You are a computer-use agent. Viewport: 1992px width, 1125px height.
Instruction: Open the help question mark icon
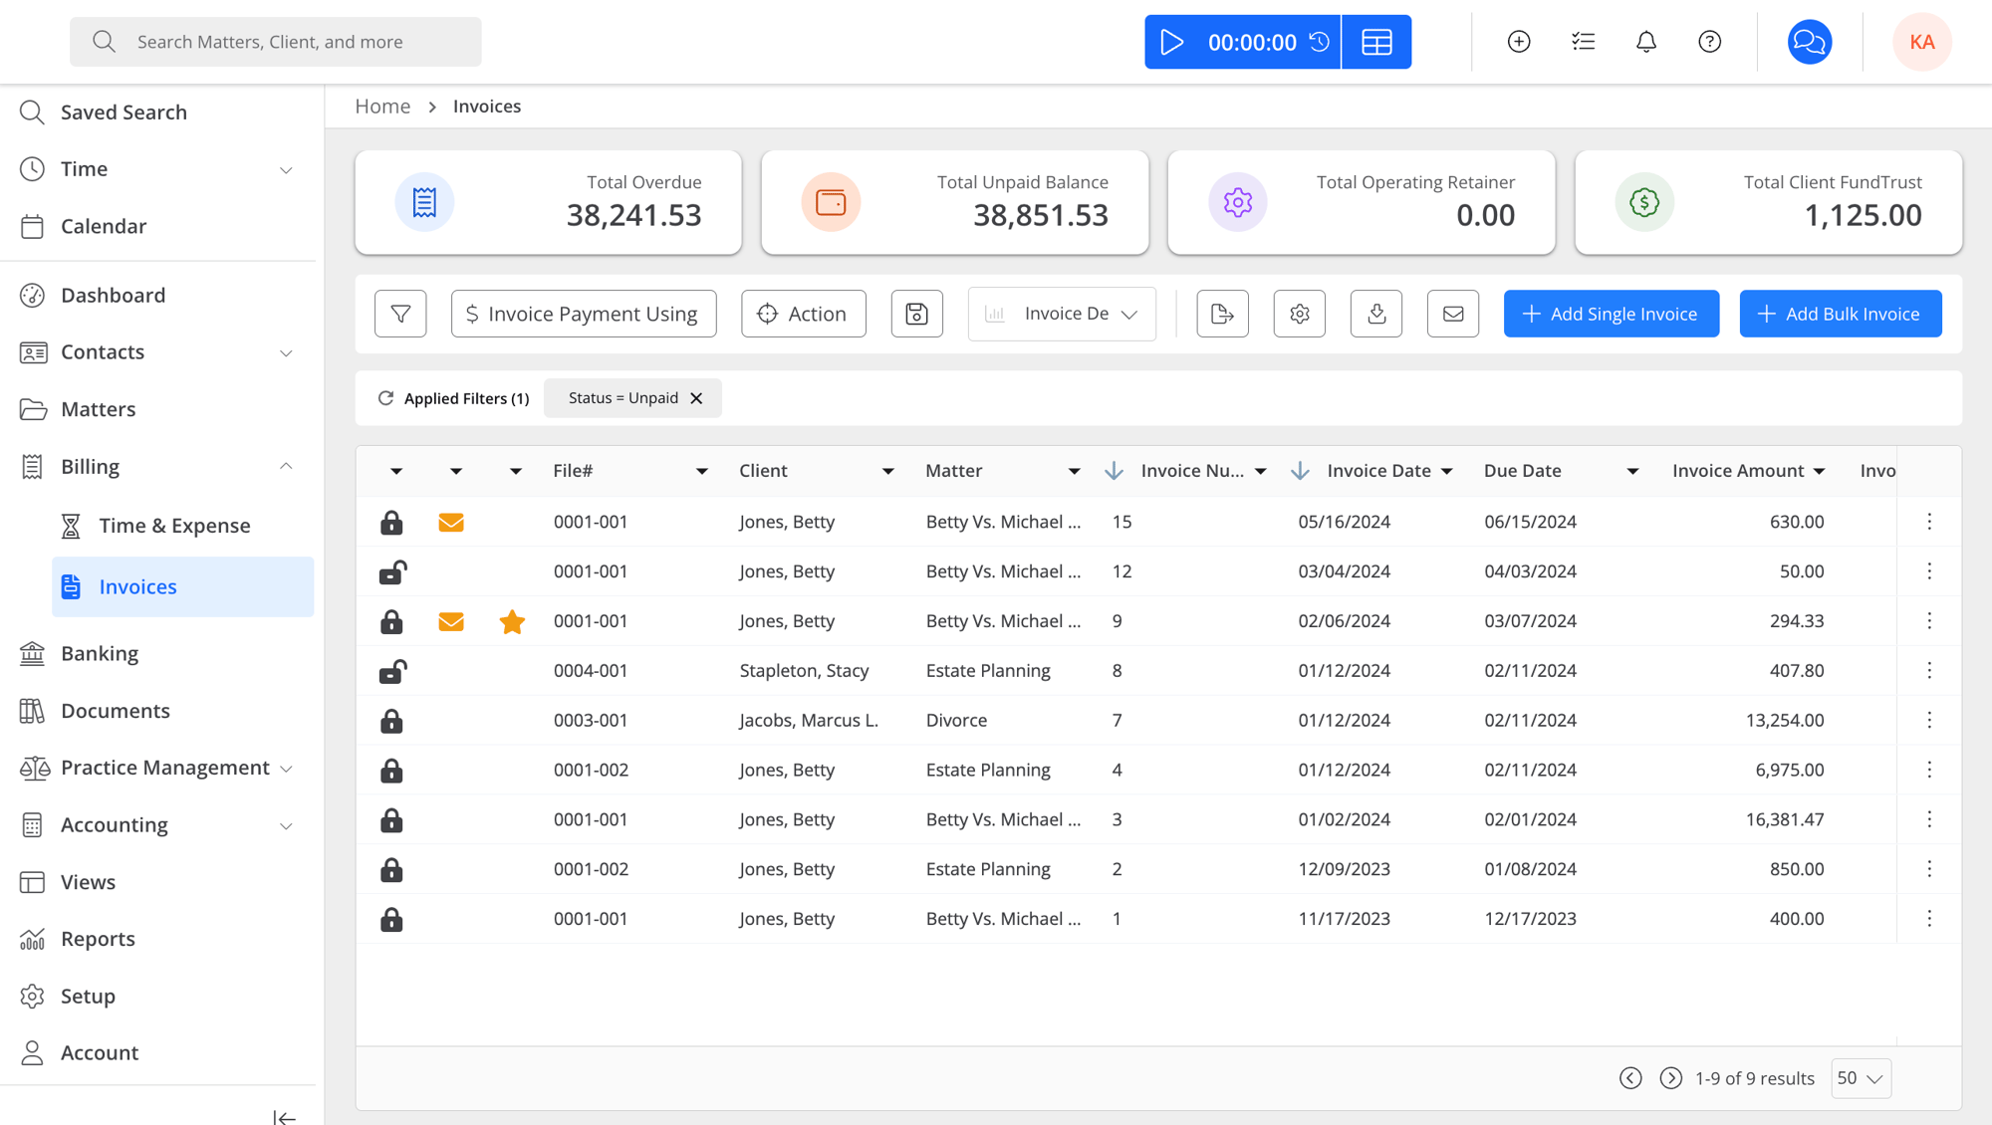pos(1709,41)
